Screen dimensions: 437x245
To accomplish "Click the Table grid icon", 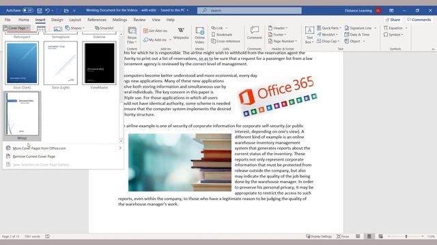I will (41, 29).
